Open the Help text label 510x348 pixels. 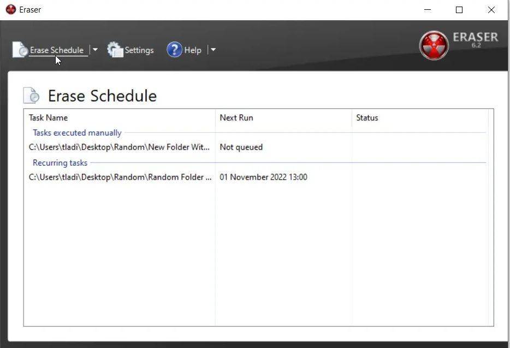pos(193,50)
